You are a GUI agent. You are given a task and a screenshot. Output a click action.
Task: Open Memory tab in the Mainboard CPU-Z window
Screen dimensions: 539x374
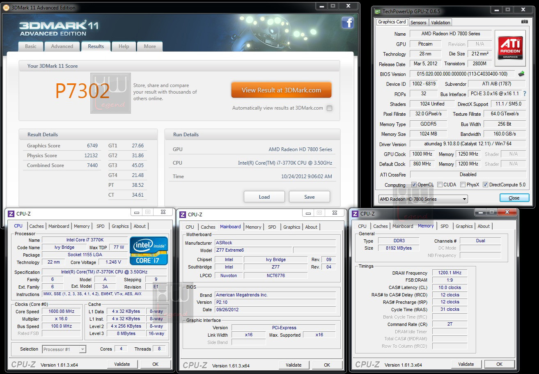tap(253, 227)
